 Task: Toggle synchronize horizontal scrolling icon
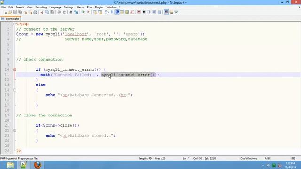click(x=100, y=12)
